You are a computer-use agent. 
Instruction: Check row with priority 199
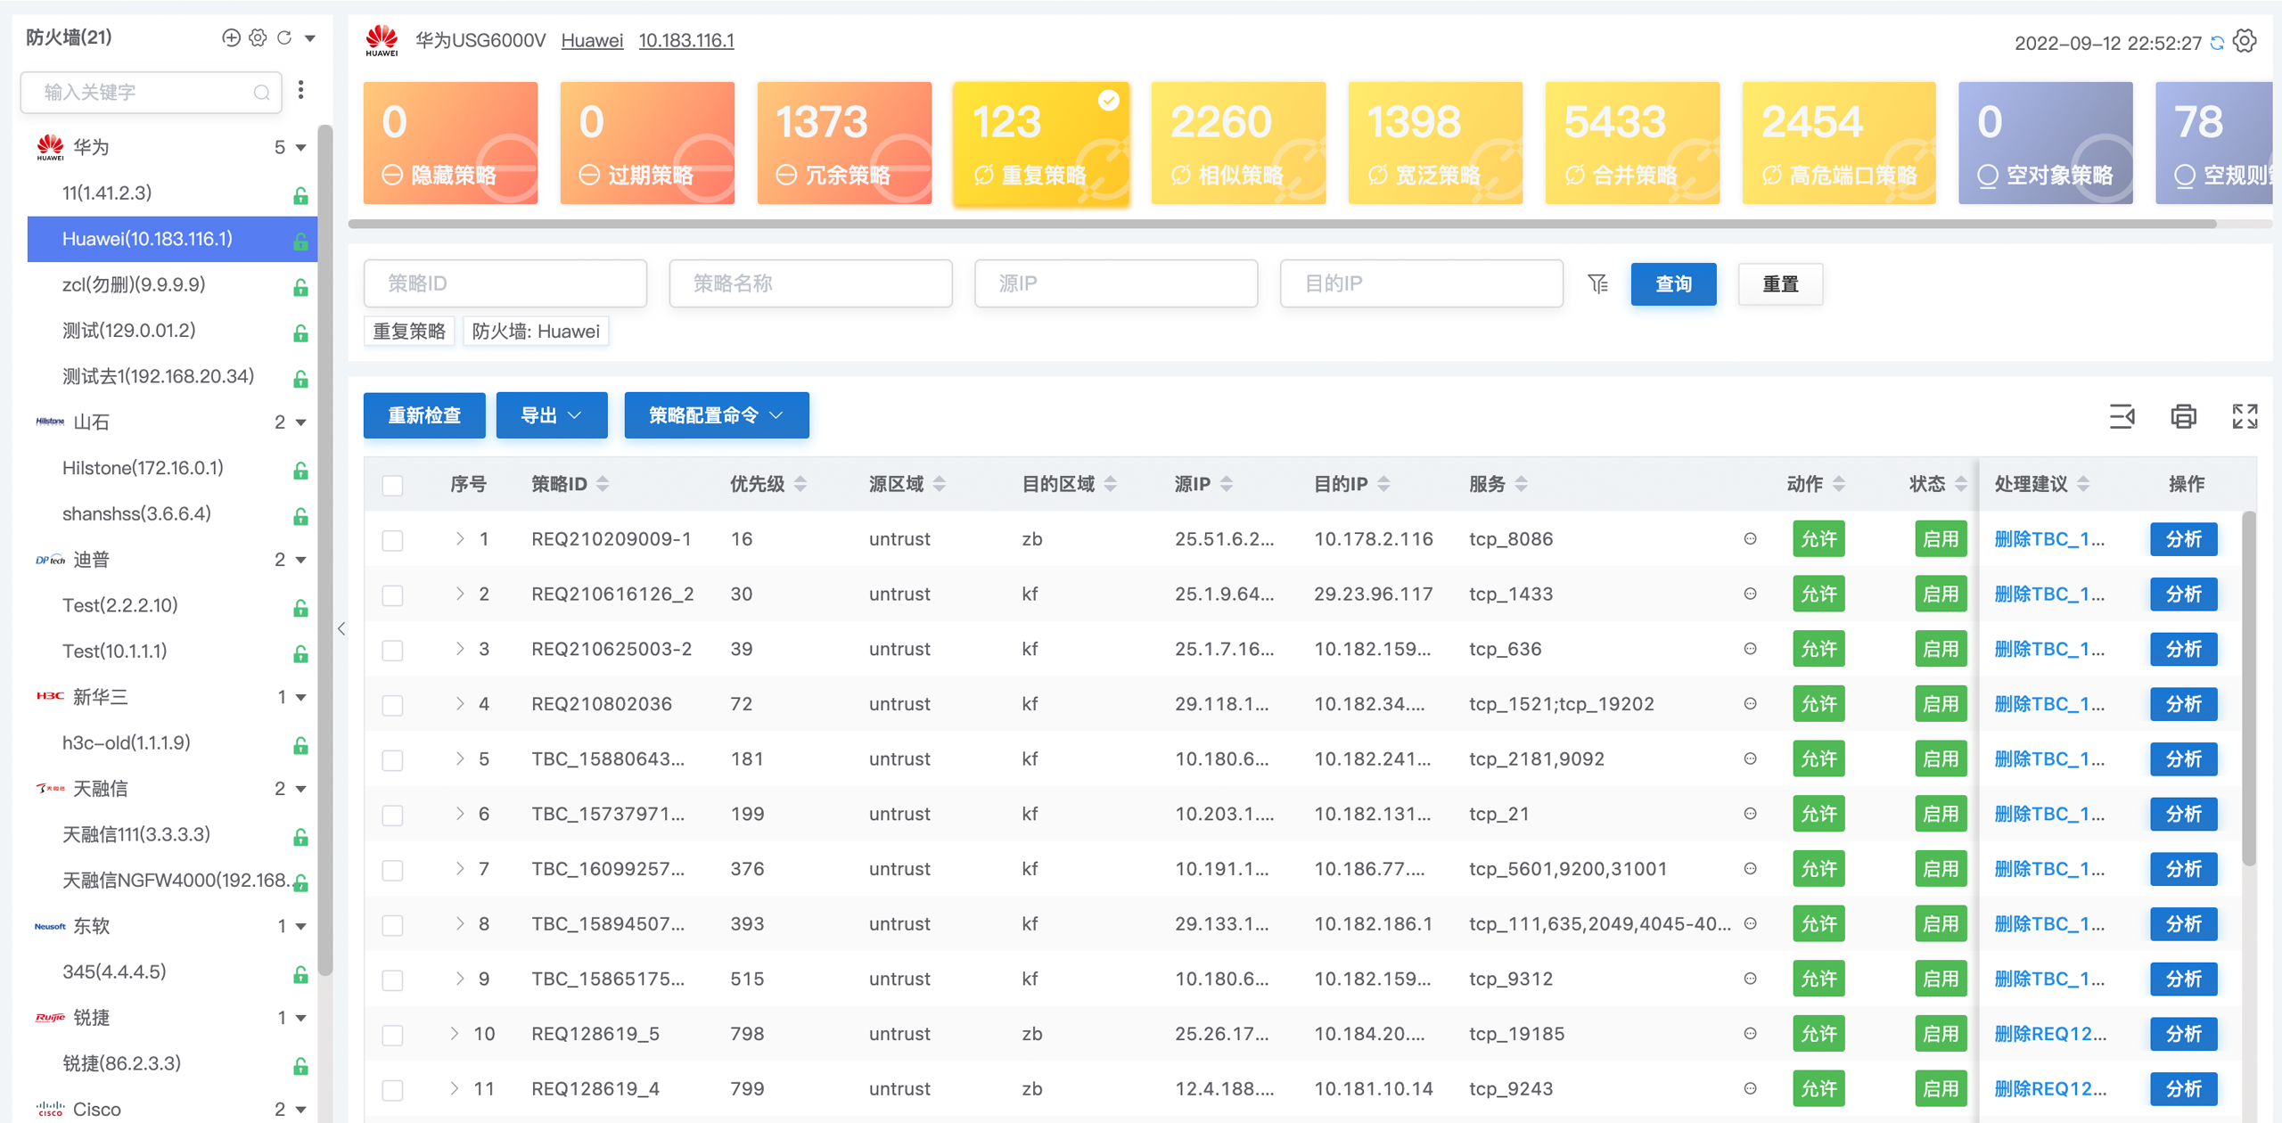[392, 816]
